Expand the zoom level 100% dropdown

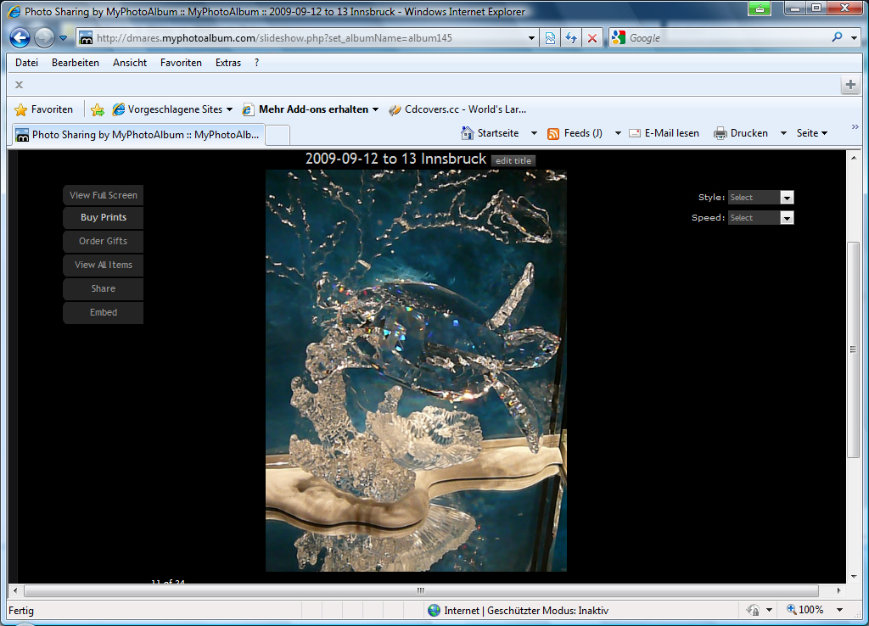point(840,610)
